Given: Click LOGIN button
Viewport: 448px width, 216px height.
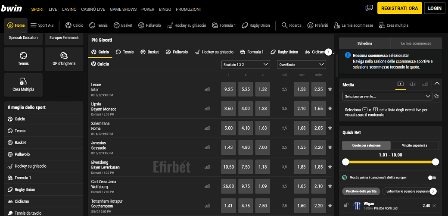Looking at the screenshot, I should [435, 8].
